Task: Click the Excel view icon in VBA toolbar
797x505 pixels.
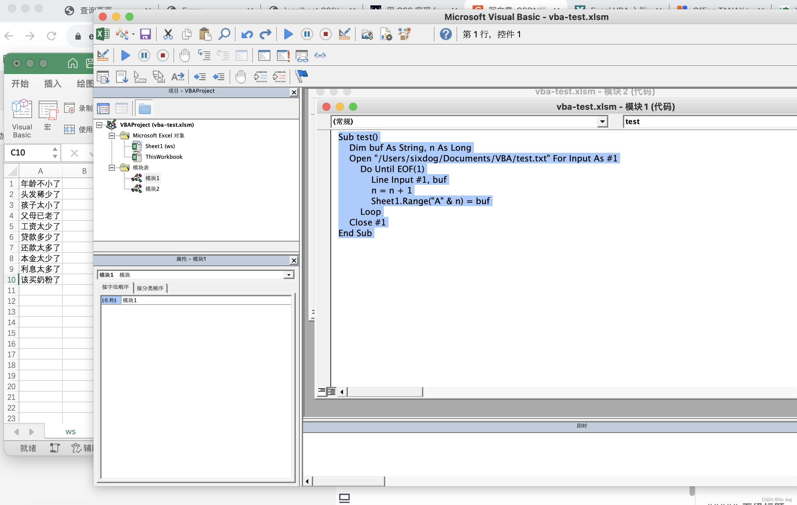Action: tap(103, 34)
